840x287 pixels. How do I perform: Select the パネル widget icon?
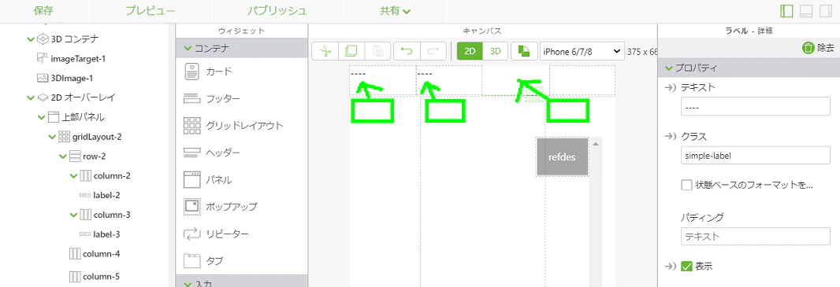[191, 179]
